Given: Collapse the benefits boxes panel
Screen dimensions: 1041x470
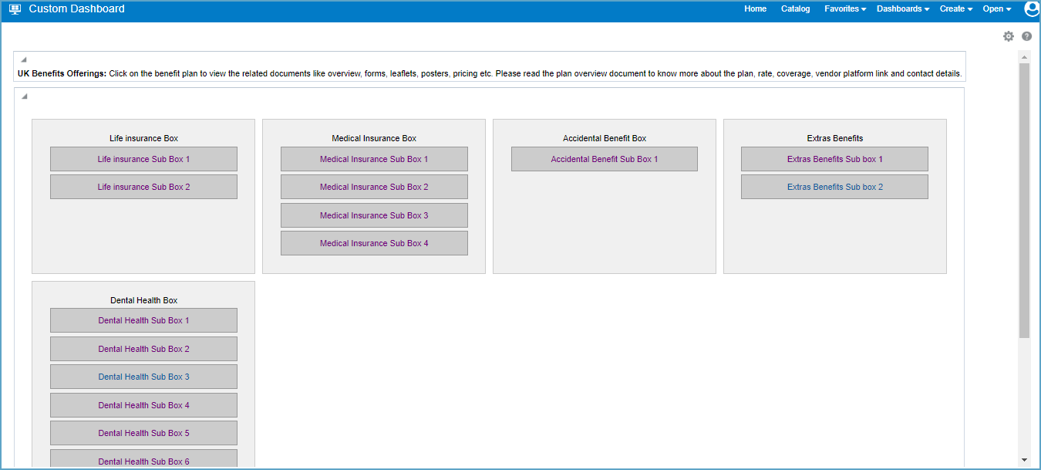Looking at the screenshot, I should (x=23, y=95).
